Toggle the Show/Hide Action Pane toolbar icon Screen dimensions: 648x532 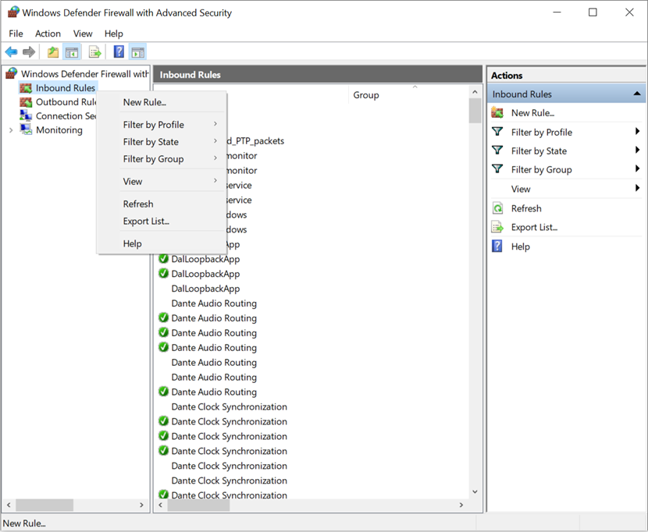[x=138, y=52]
